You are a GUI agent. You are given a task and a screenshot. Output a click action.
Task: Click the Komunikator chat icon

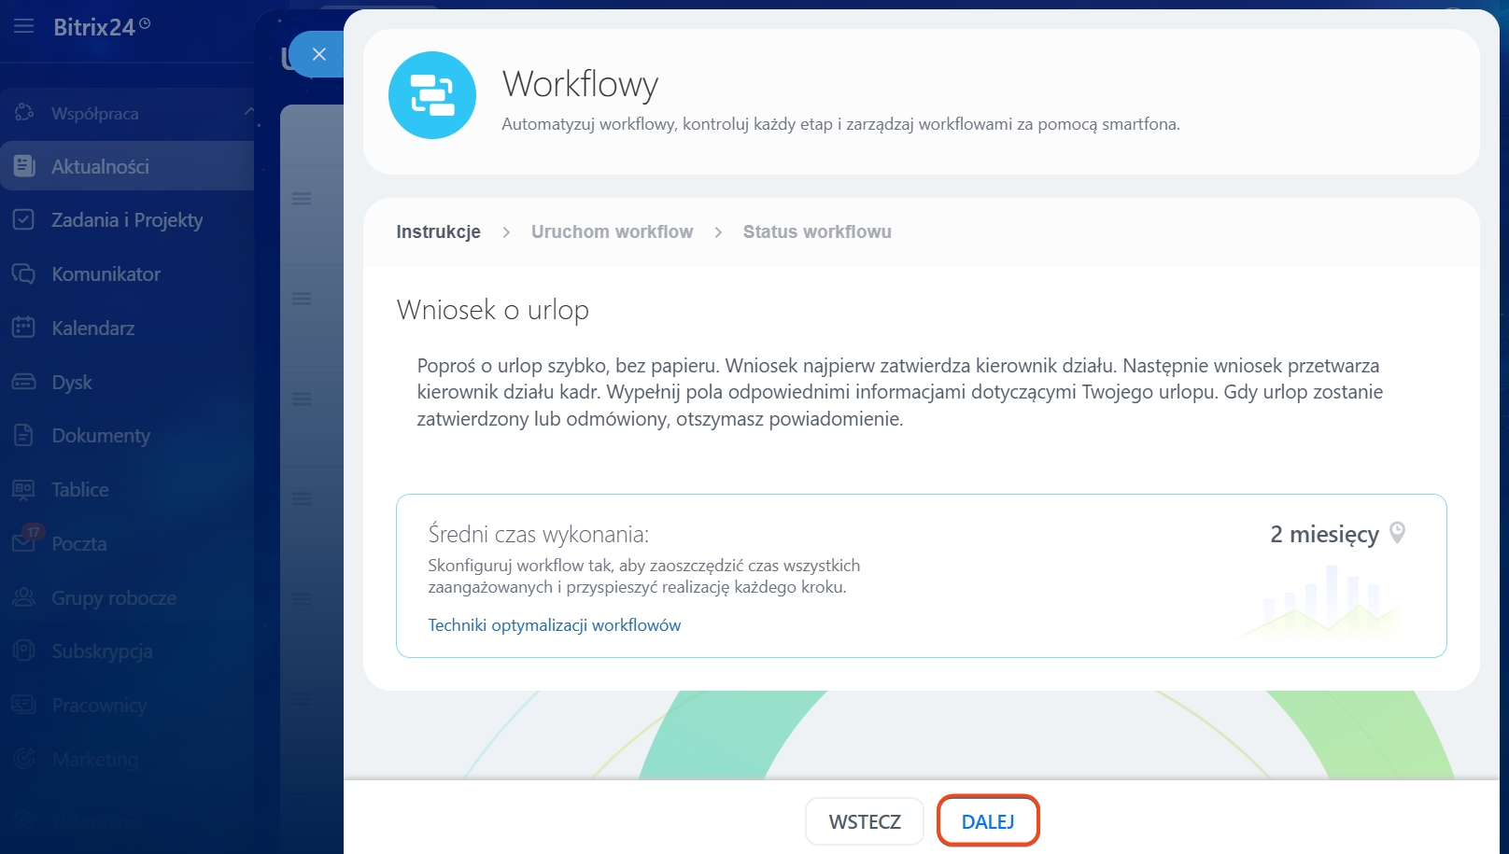point(23,273)
